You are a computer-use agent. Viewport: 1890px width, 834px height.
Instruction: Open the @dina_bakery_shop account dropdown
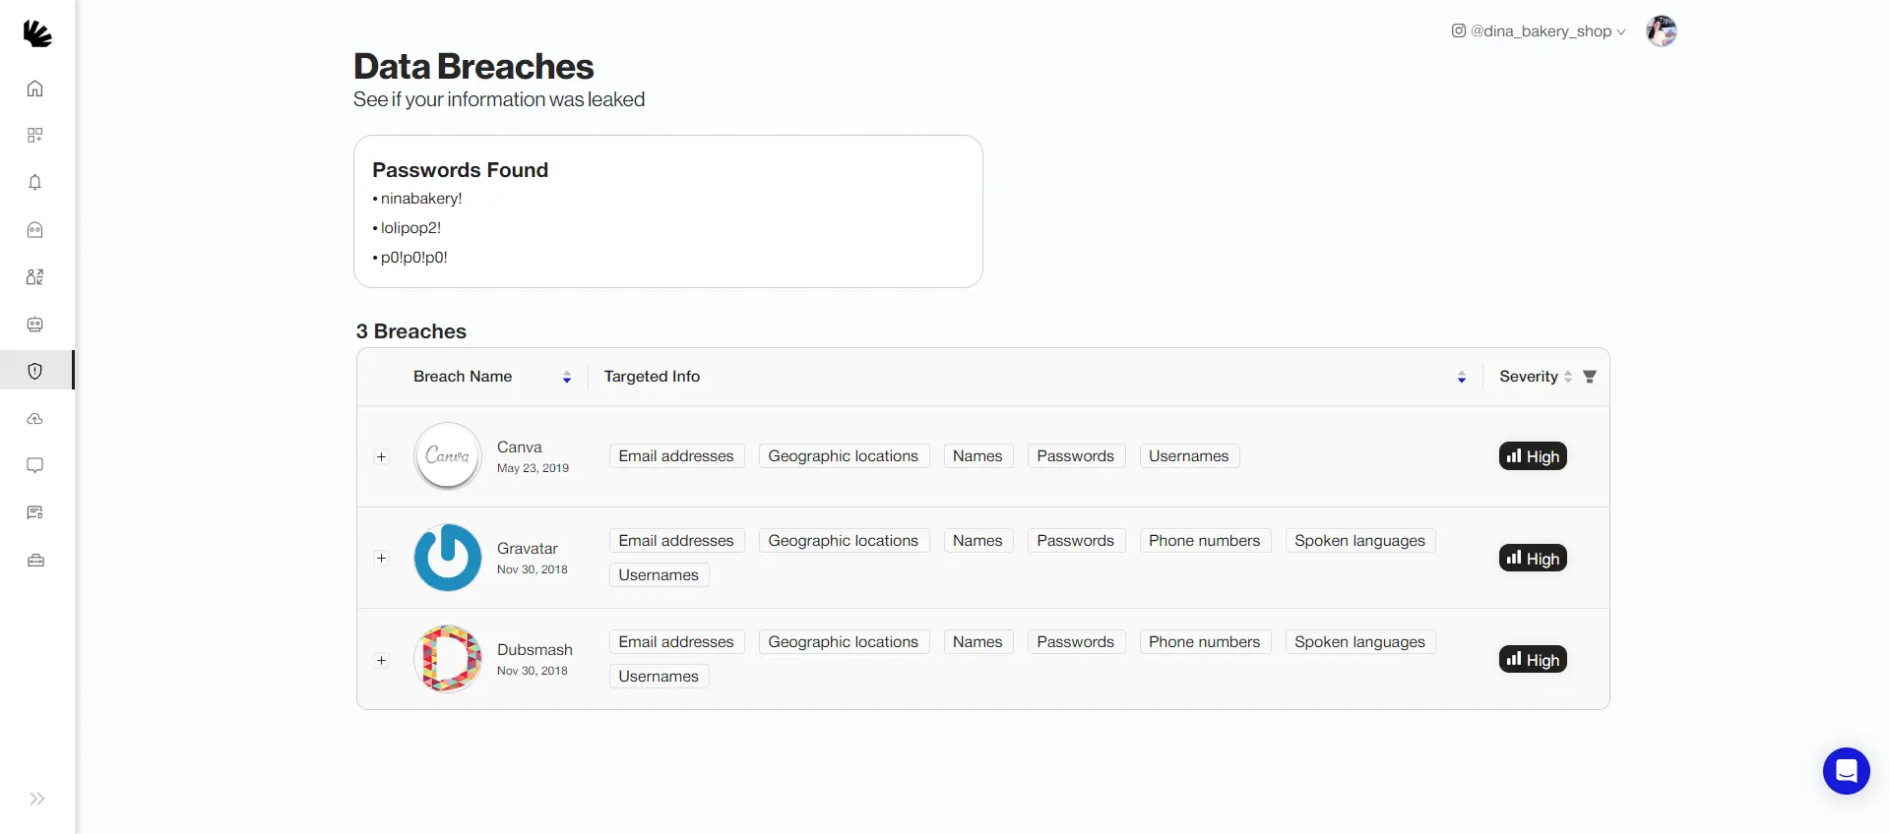1539,31
